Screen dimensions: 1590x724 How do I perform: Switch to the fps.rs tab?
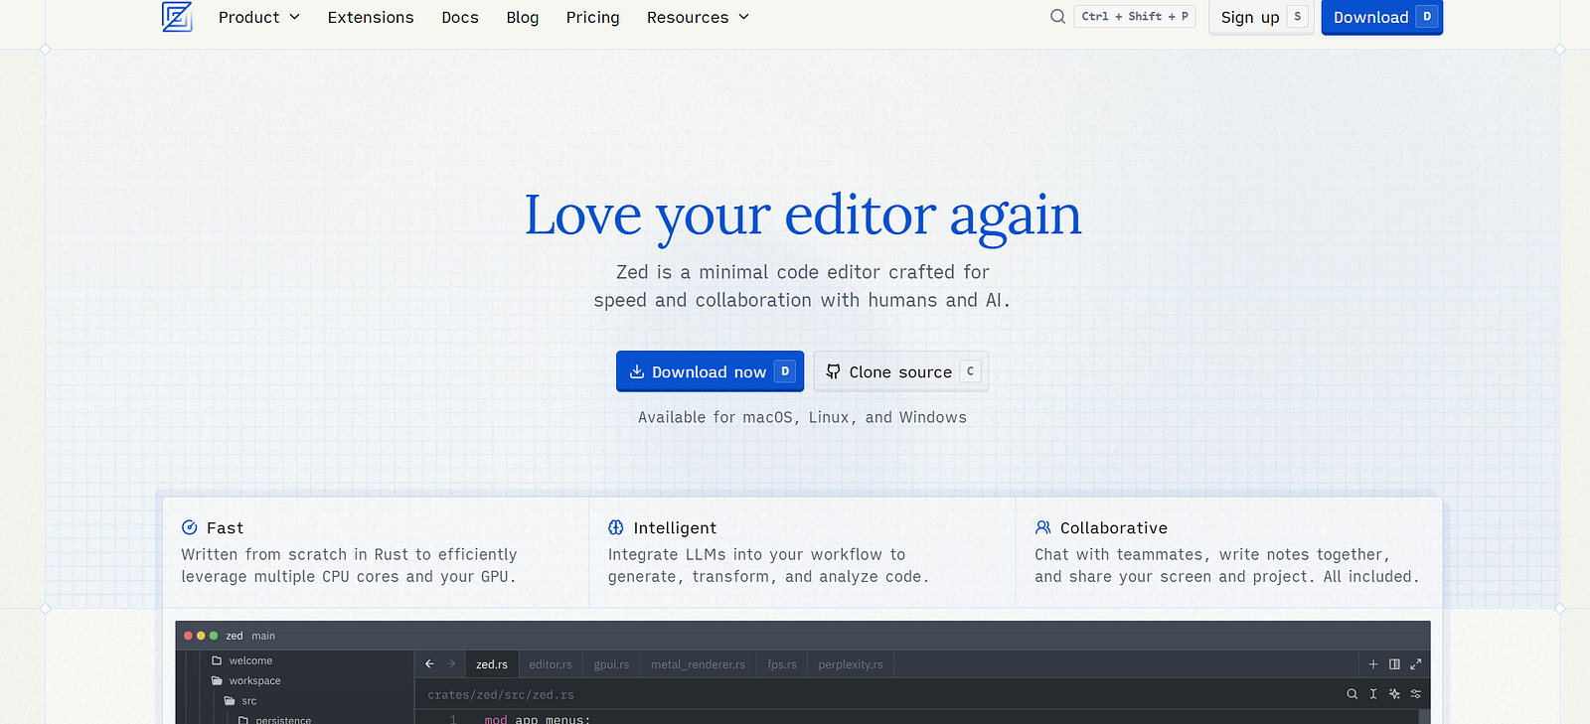(781, 664)
